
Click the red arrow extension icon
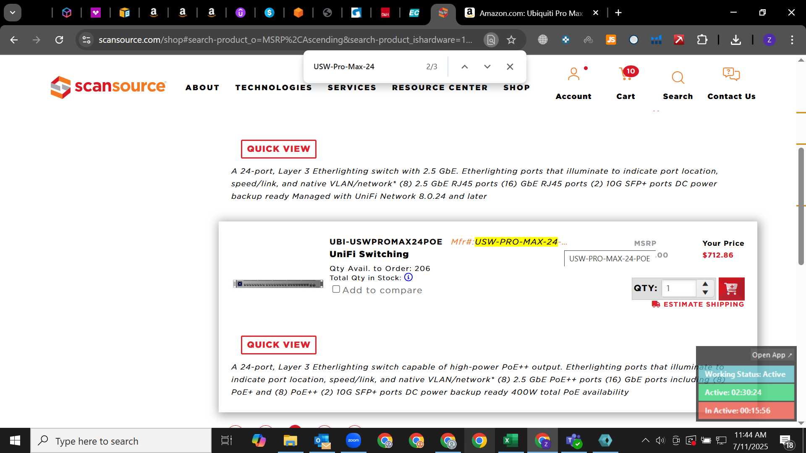point(679,40)
